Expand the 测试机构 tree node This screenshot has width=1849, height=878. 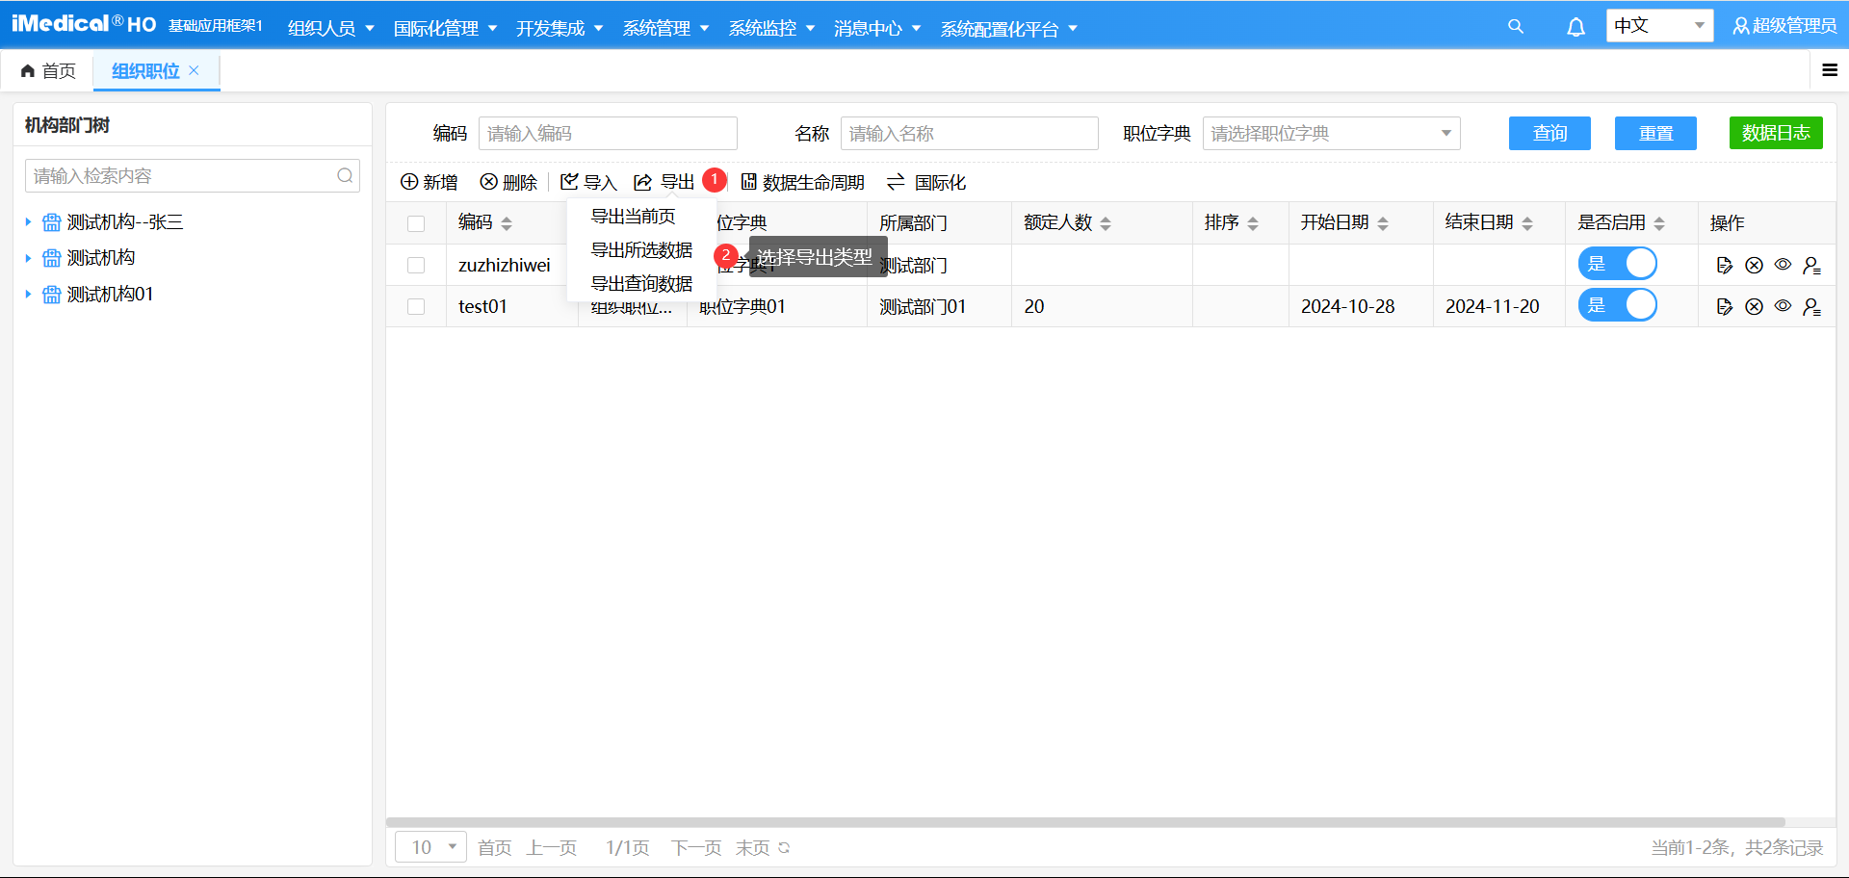[28, 257]
